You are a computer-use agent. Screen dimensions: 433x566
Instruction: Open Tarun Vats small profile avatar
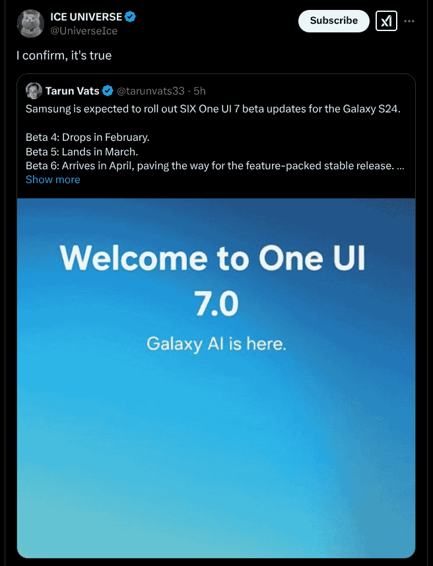pos(34,91)
